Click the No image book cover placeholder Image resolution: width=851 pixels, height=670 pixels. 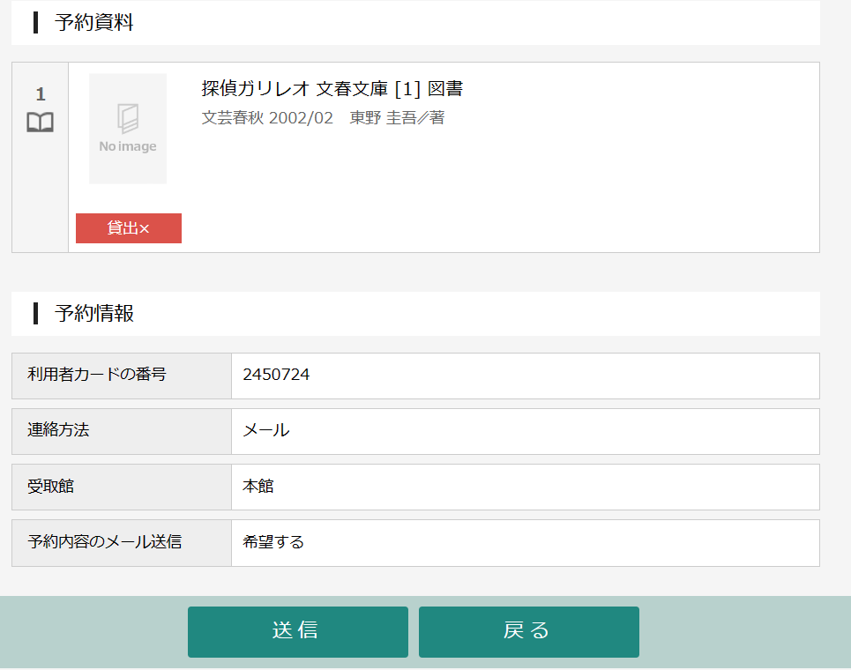(x=128, y=129)
